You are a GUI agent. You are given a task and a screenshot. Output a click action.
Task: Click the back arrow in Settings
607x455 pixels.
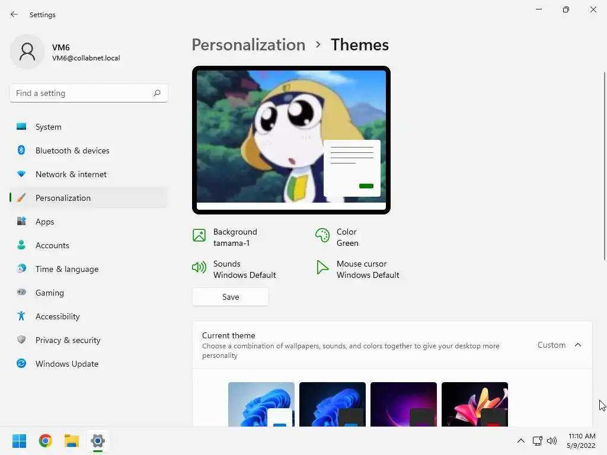click(14, 14)
